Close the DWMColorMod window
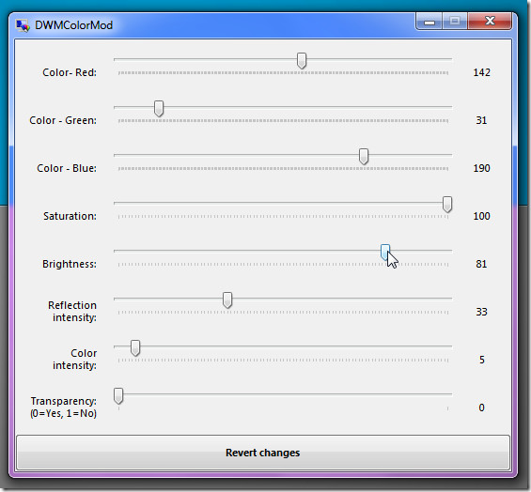This screenshot has height=492, width=531. click(490, 22)
